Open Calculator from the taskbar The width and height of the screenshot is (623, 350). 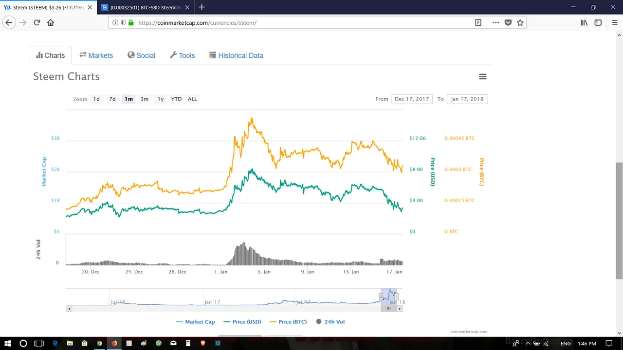(x=188, y=343)
